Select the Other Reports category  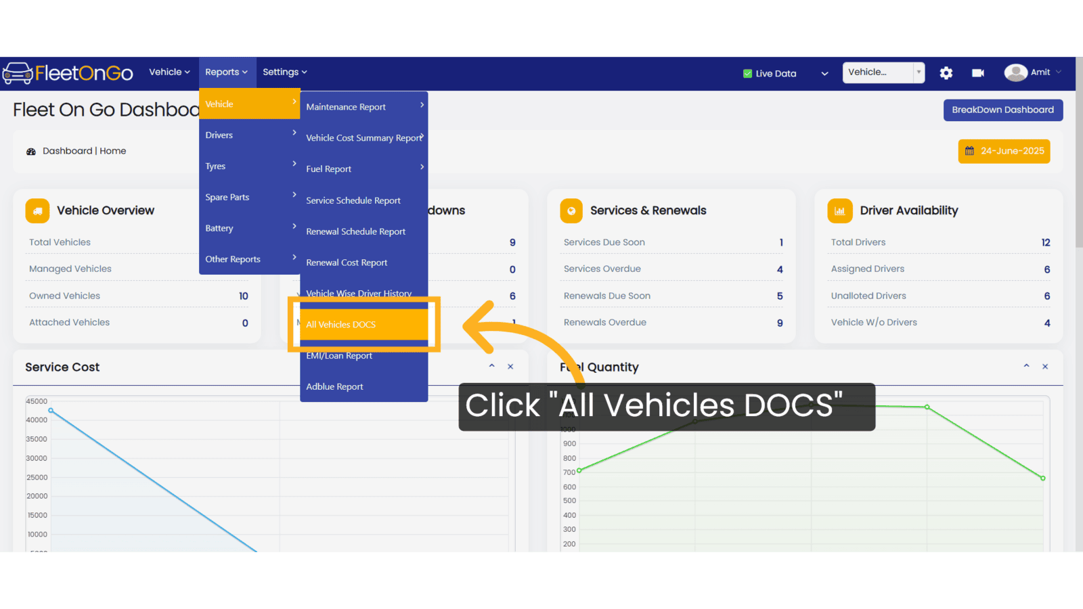pyautogui.click(x=249, y=259)
